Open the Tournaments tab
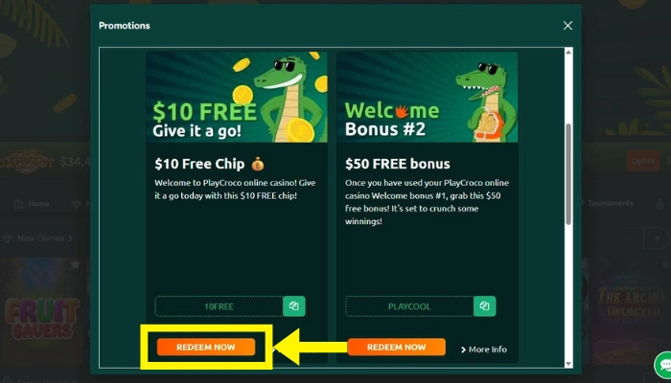 605,203
